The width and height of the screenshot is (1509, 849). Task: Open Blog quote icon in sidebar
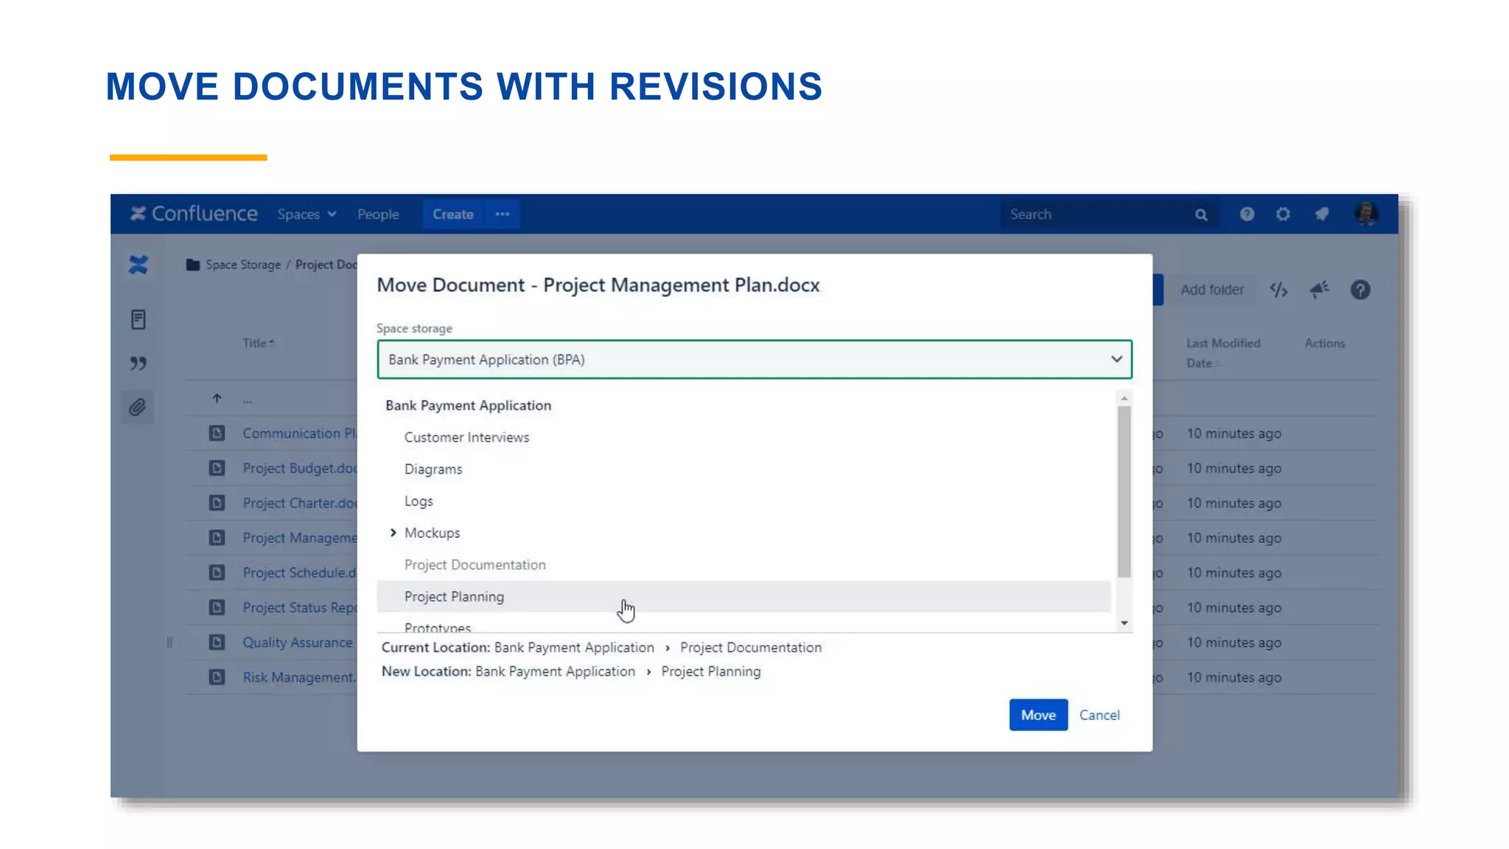[x=138, y=363]
